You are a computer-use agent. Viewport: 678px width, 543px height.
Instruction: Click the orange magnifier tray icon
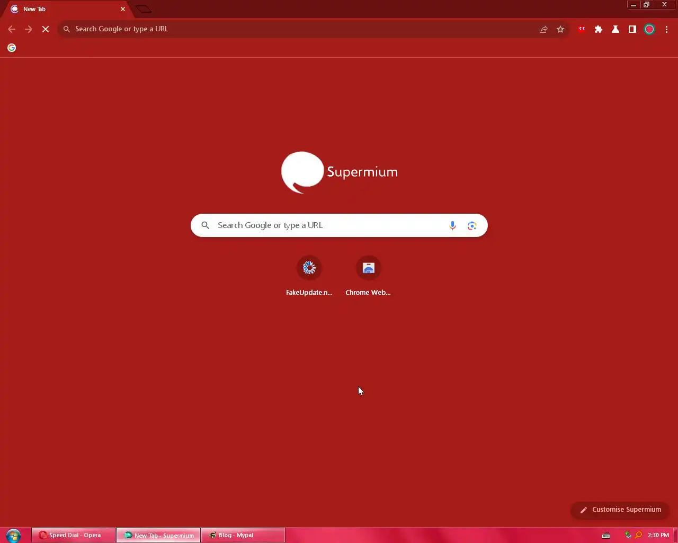(638, 535)
